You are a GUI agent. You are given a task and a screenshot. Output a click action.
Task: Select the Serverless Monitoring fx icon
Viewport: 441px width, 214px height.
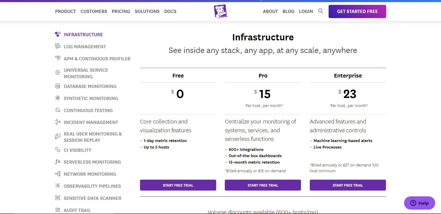pos(57,162)
